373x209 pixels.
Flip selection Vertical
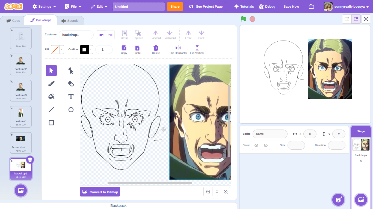click(x=197, y=50)
